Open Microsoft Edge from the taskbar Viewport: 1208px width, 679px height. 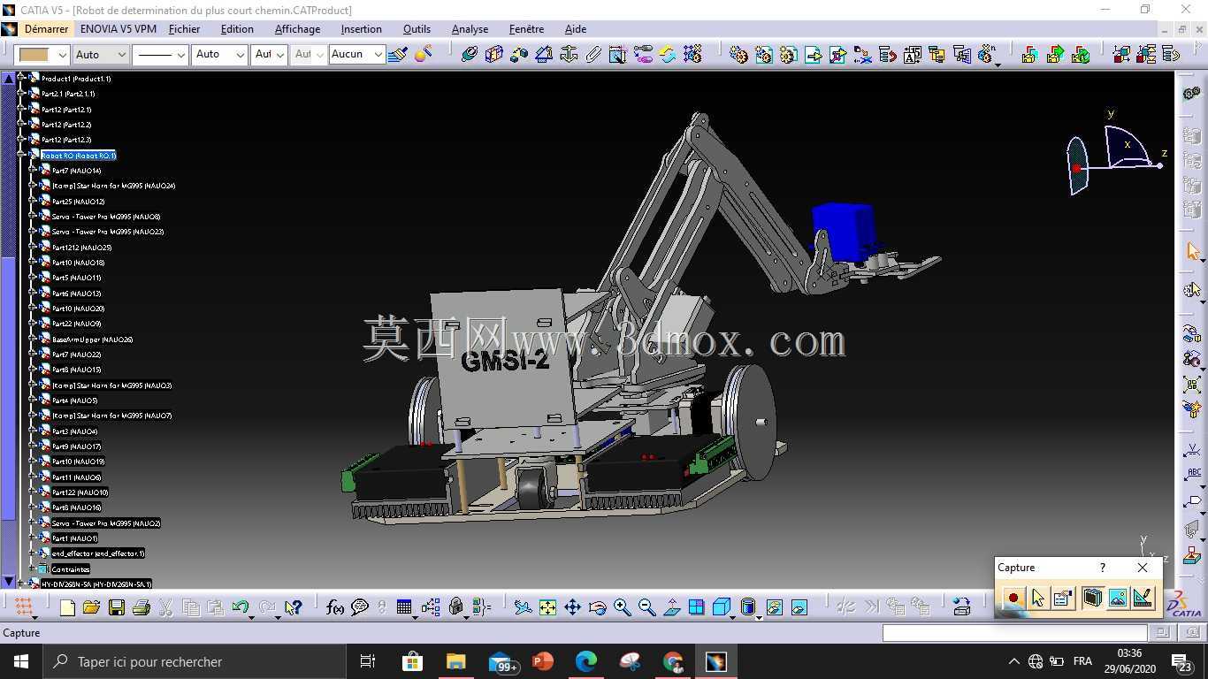[586, 661]
